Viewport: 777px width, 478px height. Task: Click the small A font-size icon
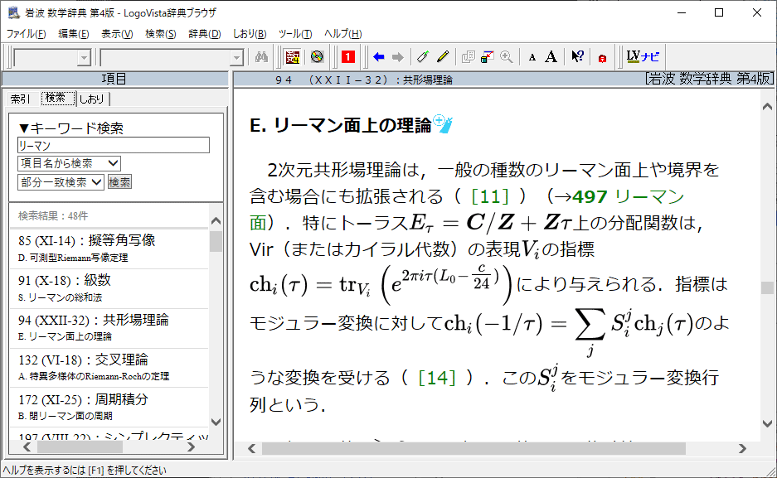(532, 57)
